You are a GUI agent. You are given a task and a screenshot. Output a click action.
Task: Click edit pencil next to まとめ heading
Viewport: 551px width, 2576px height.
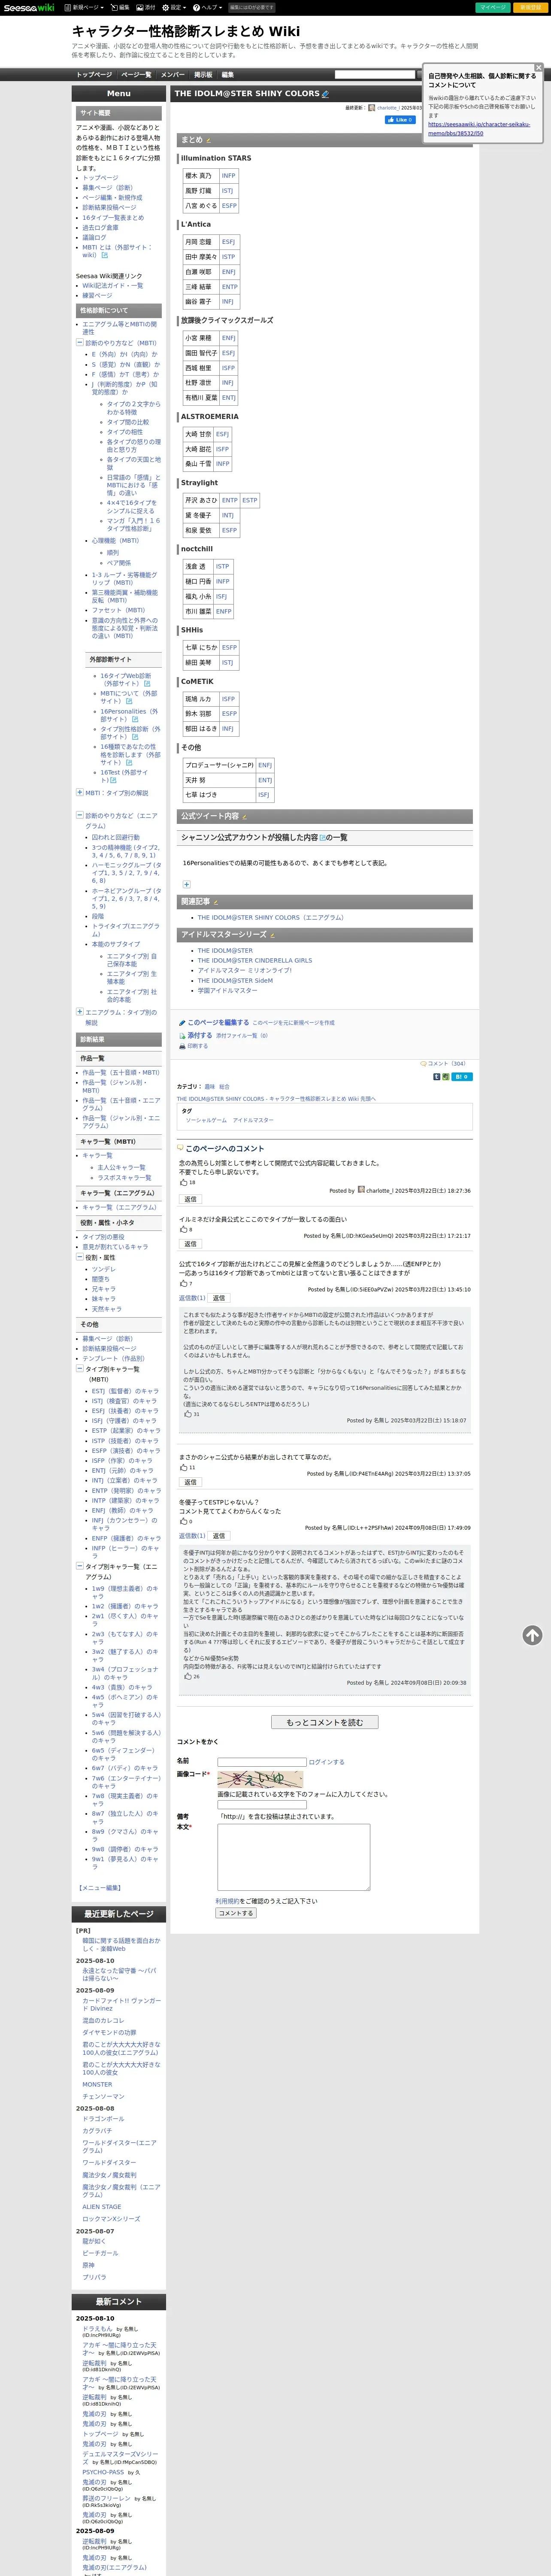208,140
